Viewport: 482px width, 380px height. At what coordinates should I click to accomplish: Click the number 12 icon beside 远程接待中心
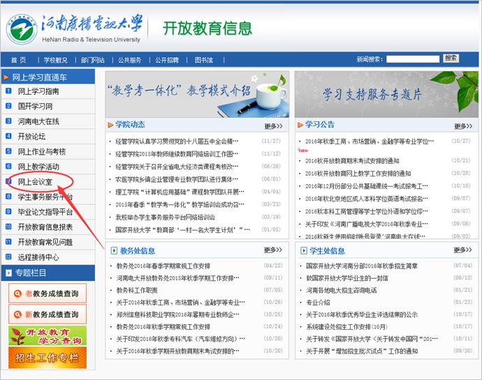point(9,257)
